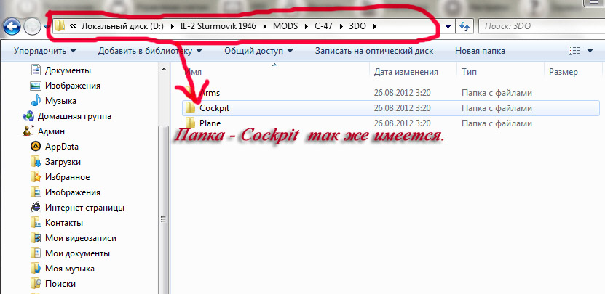Open 'Поиски' folder in navigation pane
605x294 pixels.
coord(60,284)
